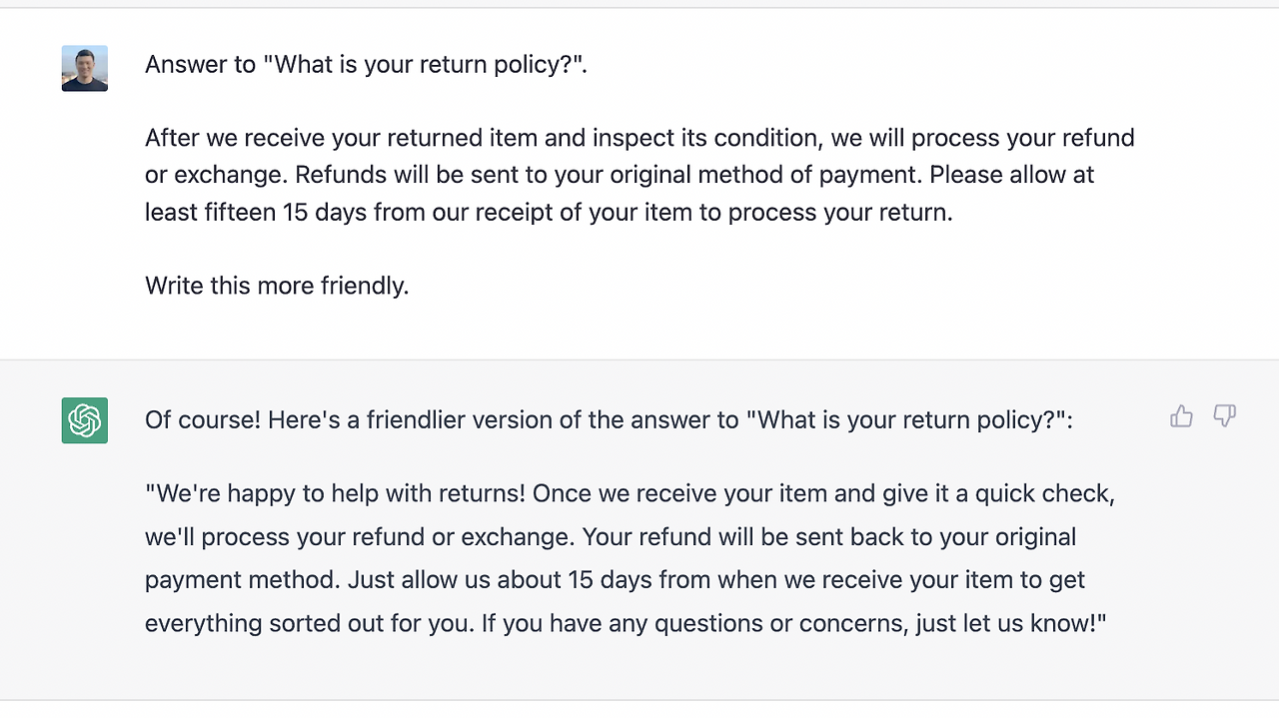
Task: Click the user's 'Answer to' opening line
Action: coord(366,65)
